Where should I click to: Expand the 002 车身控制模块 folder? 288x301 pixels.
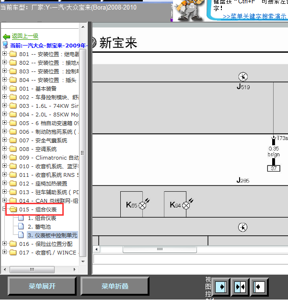click(5, 97)
